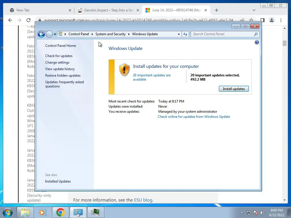Refresh the Windows Update page
Screen dimensions: 291x218
185,34
